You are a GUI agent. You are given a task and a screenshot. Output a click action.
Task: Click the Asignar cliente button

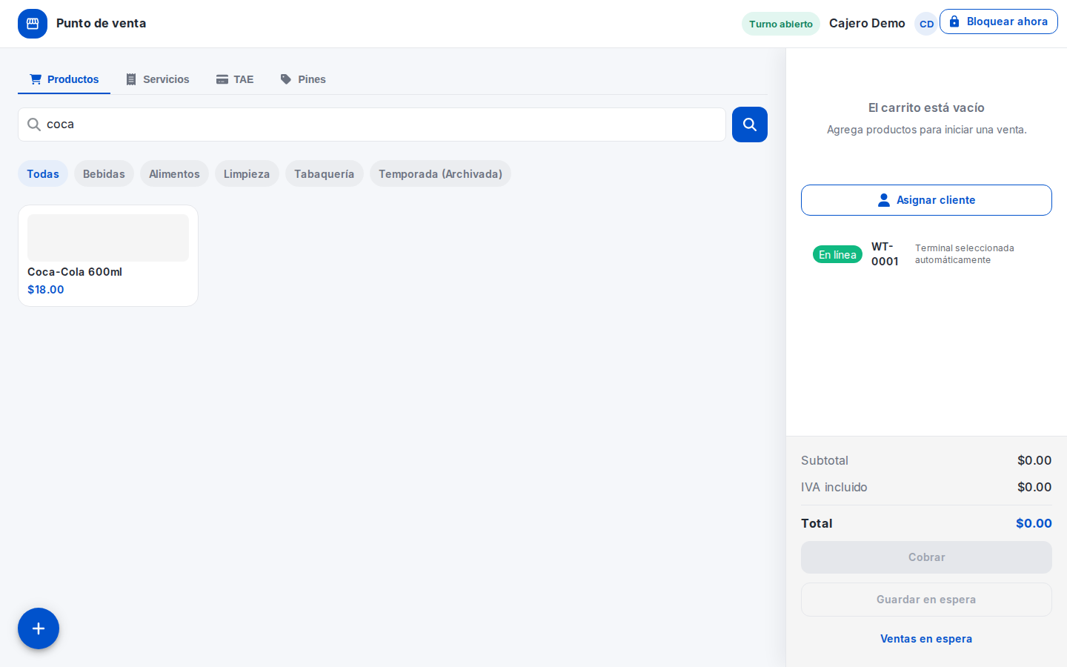coord(926,200)
